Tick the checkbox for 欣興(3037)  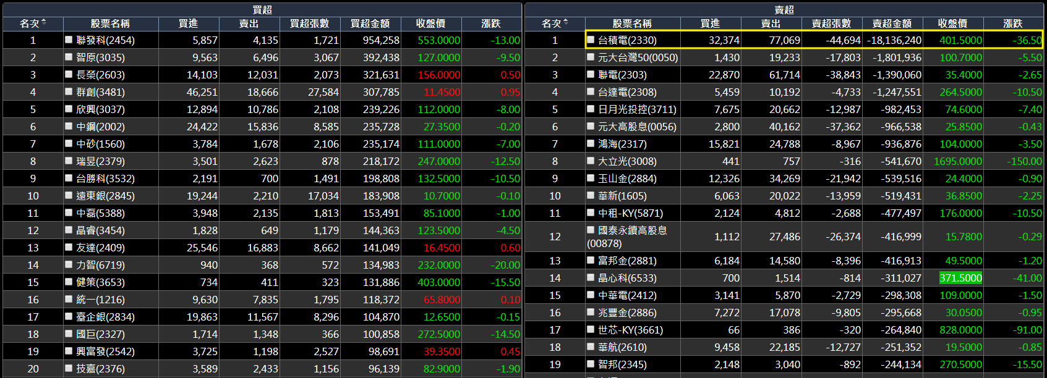(69, 109)
